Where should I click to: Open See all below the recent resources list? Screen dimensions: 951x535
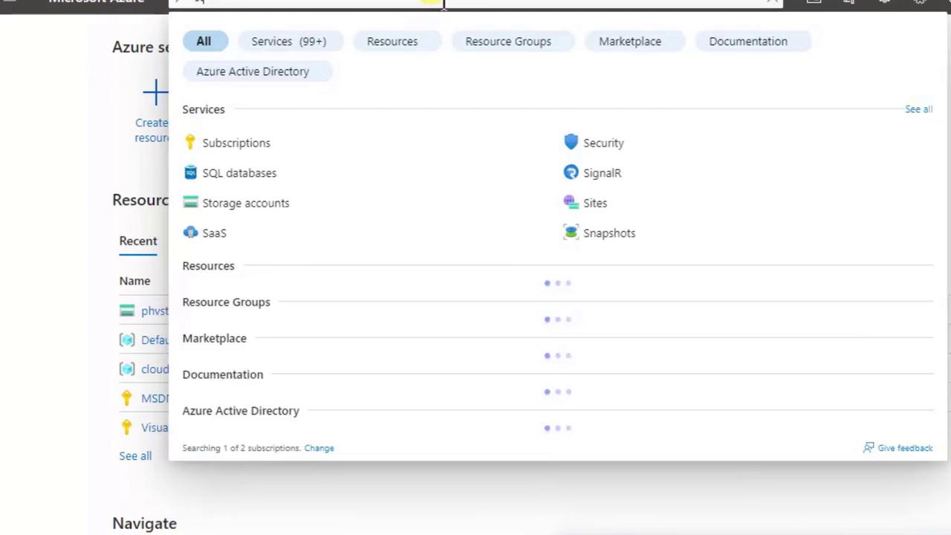(135, 456)
